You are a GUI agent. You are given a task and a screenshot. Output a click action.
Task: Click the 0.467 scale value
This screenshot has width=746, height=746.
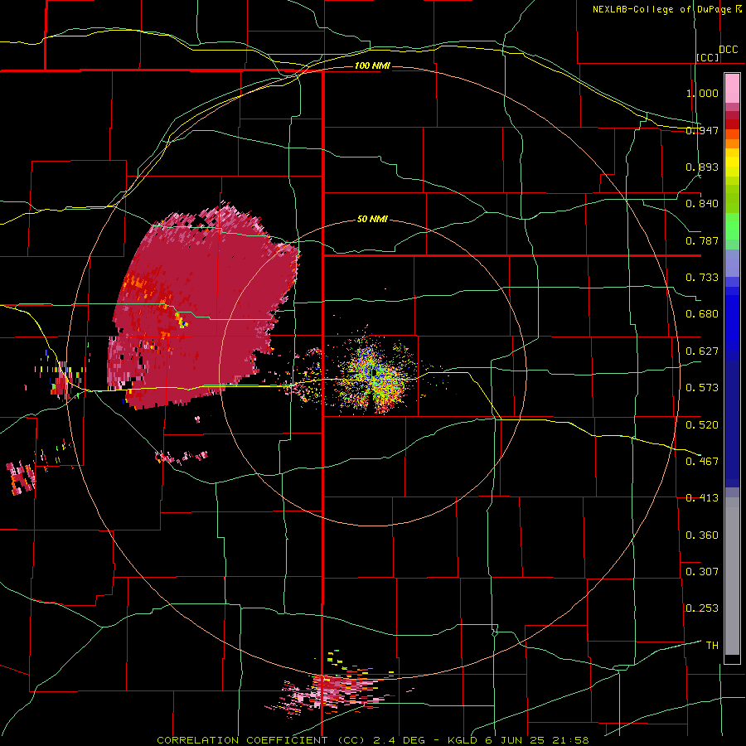702,462
